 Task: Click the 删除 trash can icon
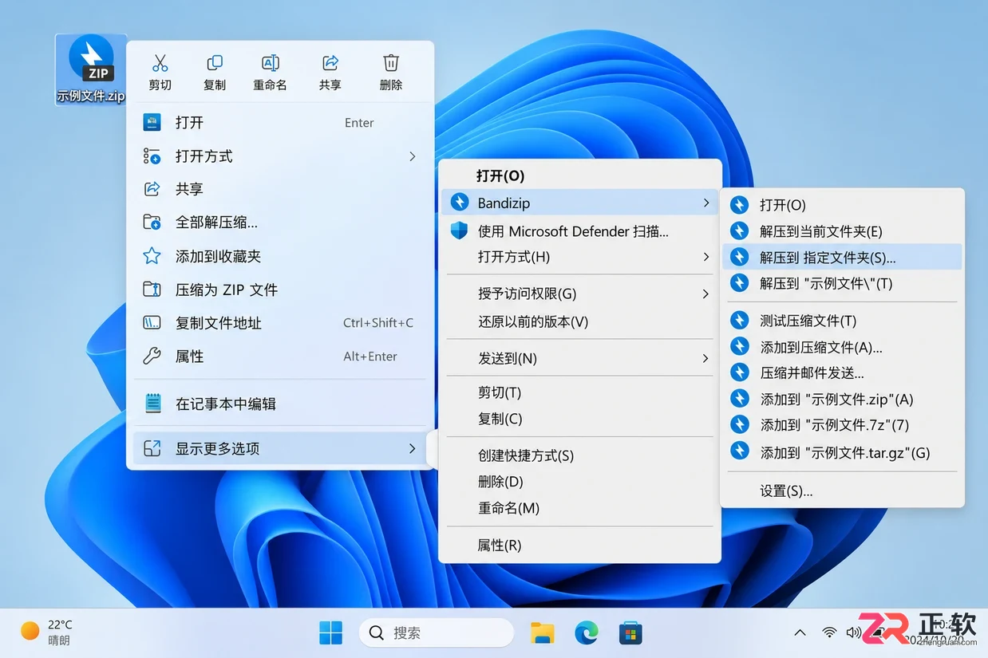click(x=391, y=63)
